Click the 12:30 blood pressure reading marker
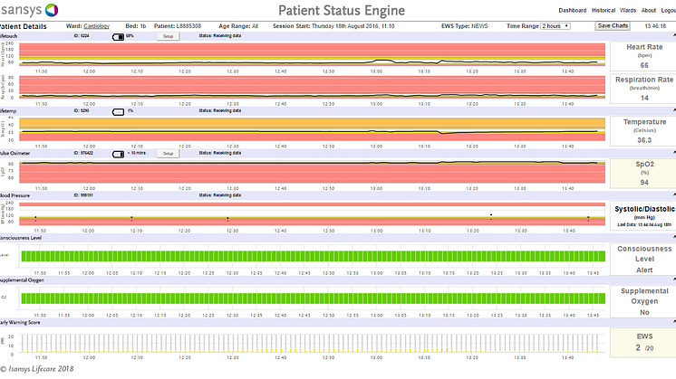This screenshot has width=676, height=379. click(227, 220)
